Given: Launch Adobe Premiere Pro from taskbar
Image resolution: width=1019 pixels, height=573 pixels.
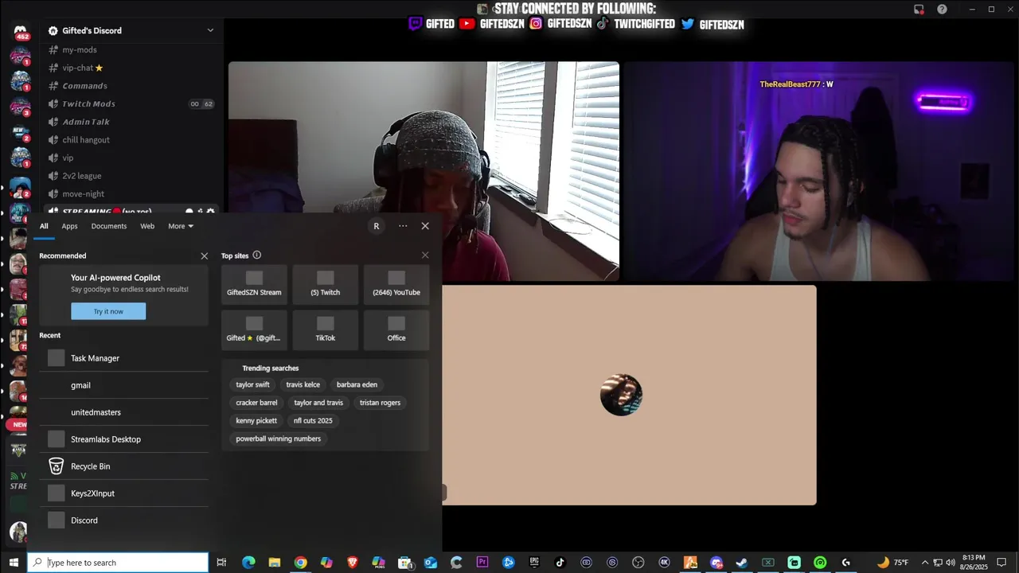Looking at the screenshot, I should 482,563.
